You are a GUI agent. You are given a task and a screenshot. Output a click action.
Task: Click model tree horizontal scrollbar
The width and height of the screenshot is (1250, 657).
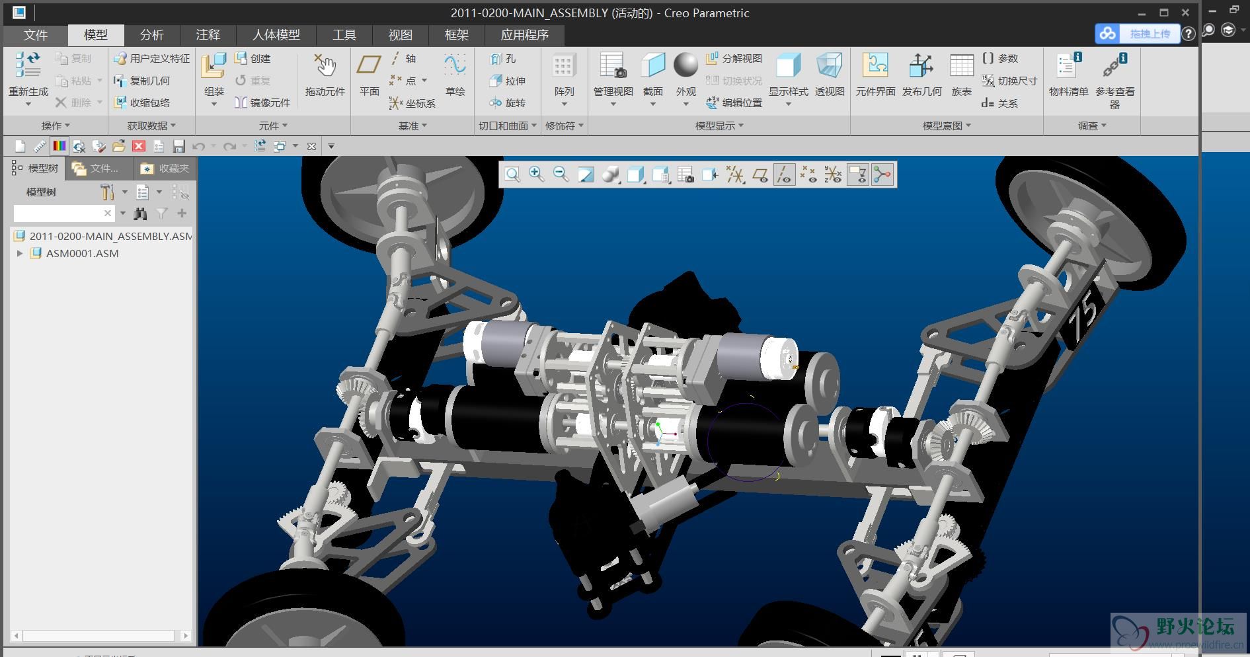click(101, 636)
